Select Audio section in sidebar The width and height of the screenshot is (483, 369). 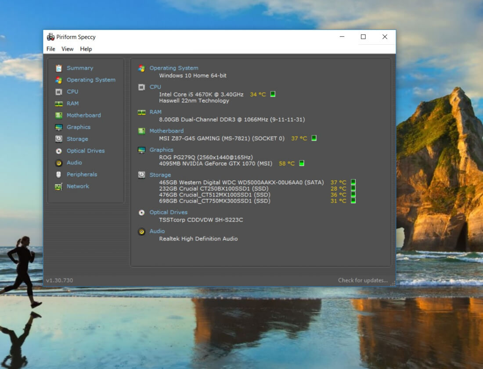[74, 162]
